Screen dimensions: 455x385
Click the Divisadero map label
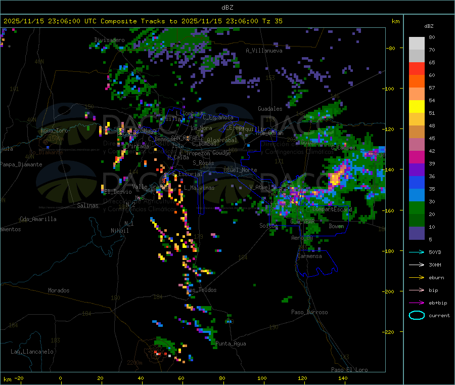(109, 40)
